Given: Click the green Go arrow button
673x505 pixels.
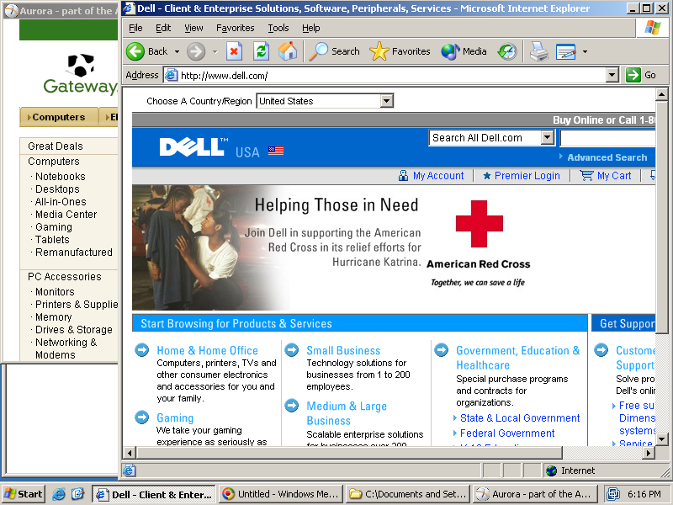Looking at the screenshot, I should [633, 75].
